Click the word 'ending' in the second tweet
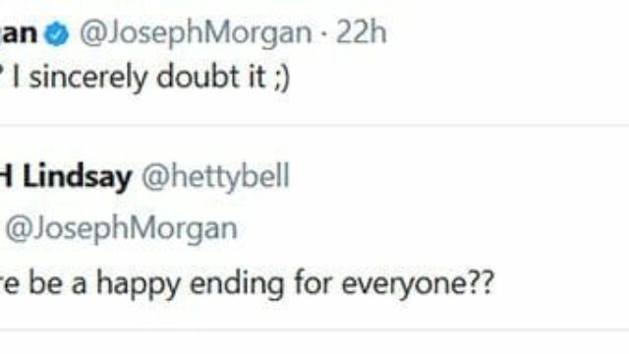Image resolution: width=629 pixels, height=354 pixels. tap(237, 285)
